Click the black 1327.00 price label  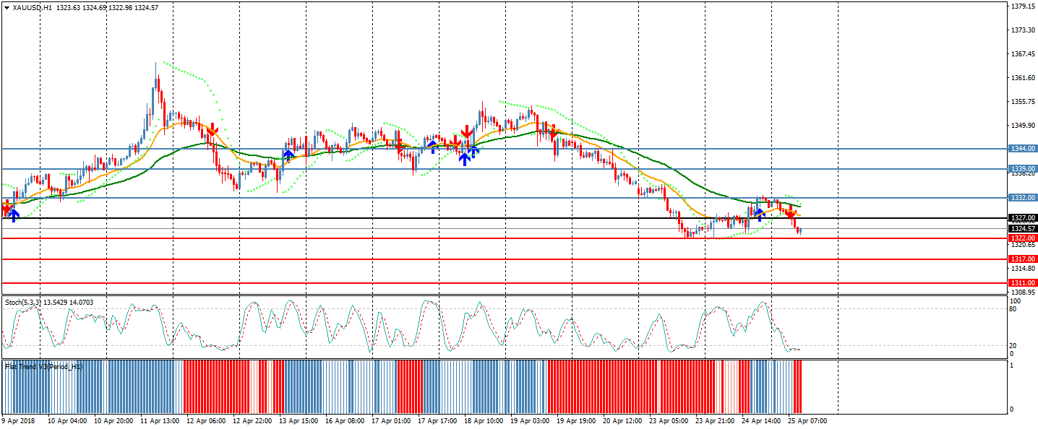pyautogui.click(x=1023, y=217)
